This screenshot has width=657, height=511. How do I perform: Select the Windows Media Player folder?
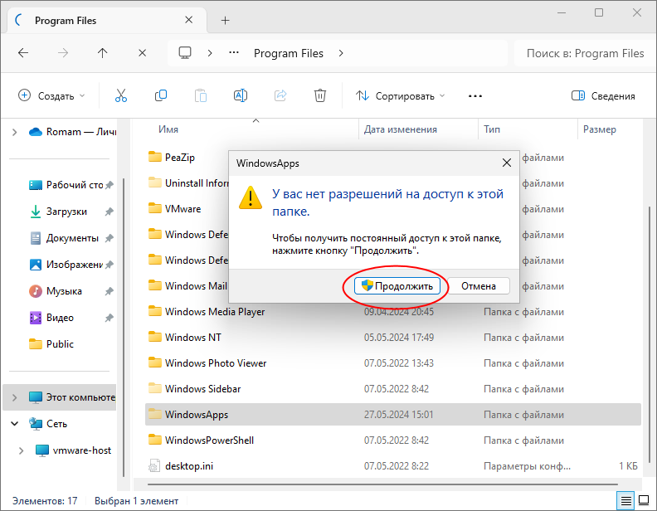click(x=207, y=312)
